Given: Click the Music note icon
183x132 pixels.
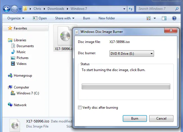Looking at the screenshot, I should [x=13, y=52].
